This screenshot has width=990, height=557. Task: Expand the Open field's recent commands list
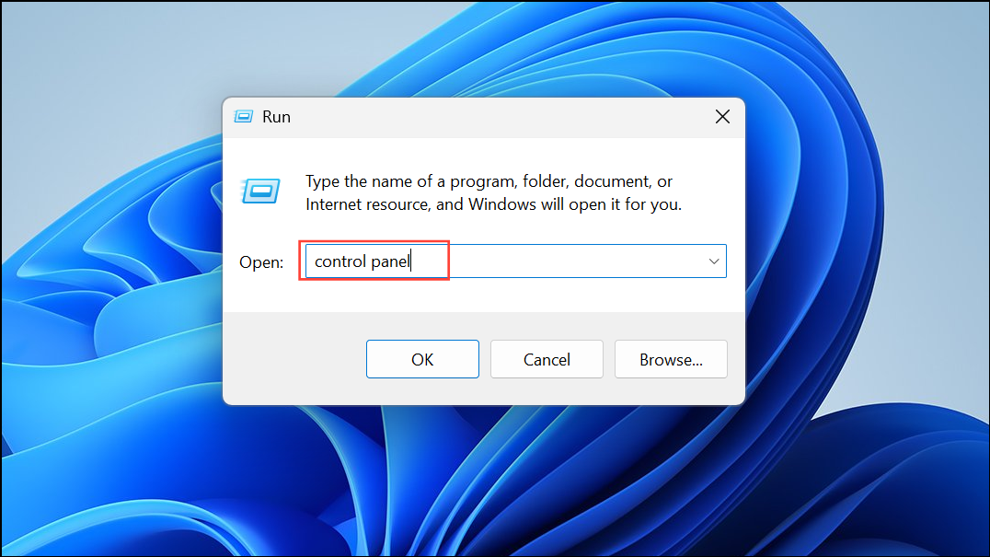coord(714,261)
